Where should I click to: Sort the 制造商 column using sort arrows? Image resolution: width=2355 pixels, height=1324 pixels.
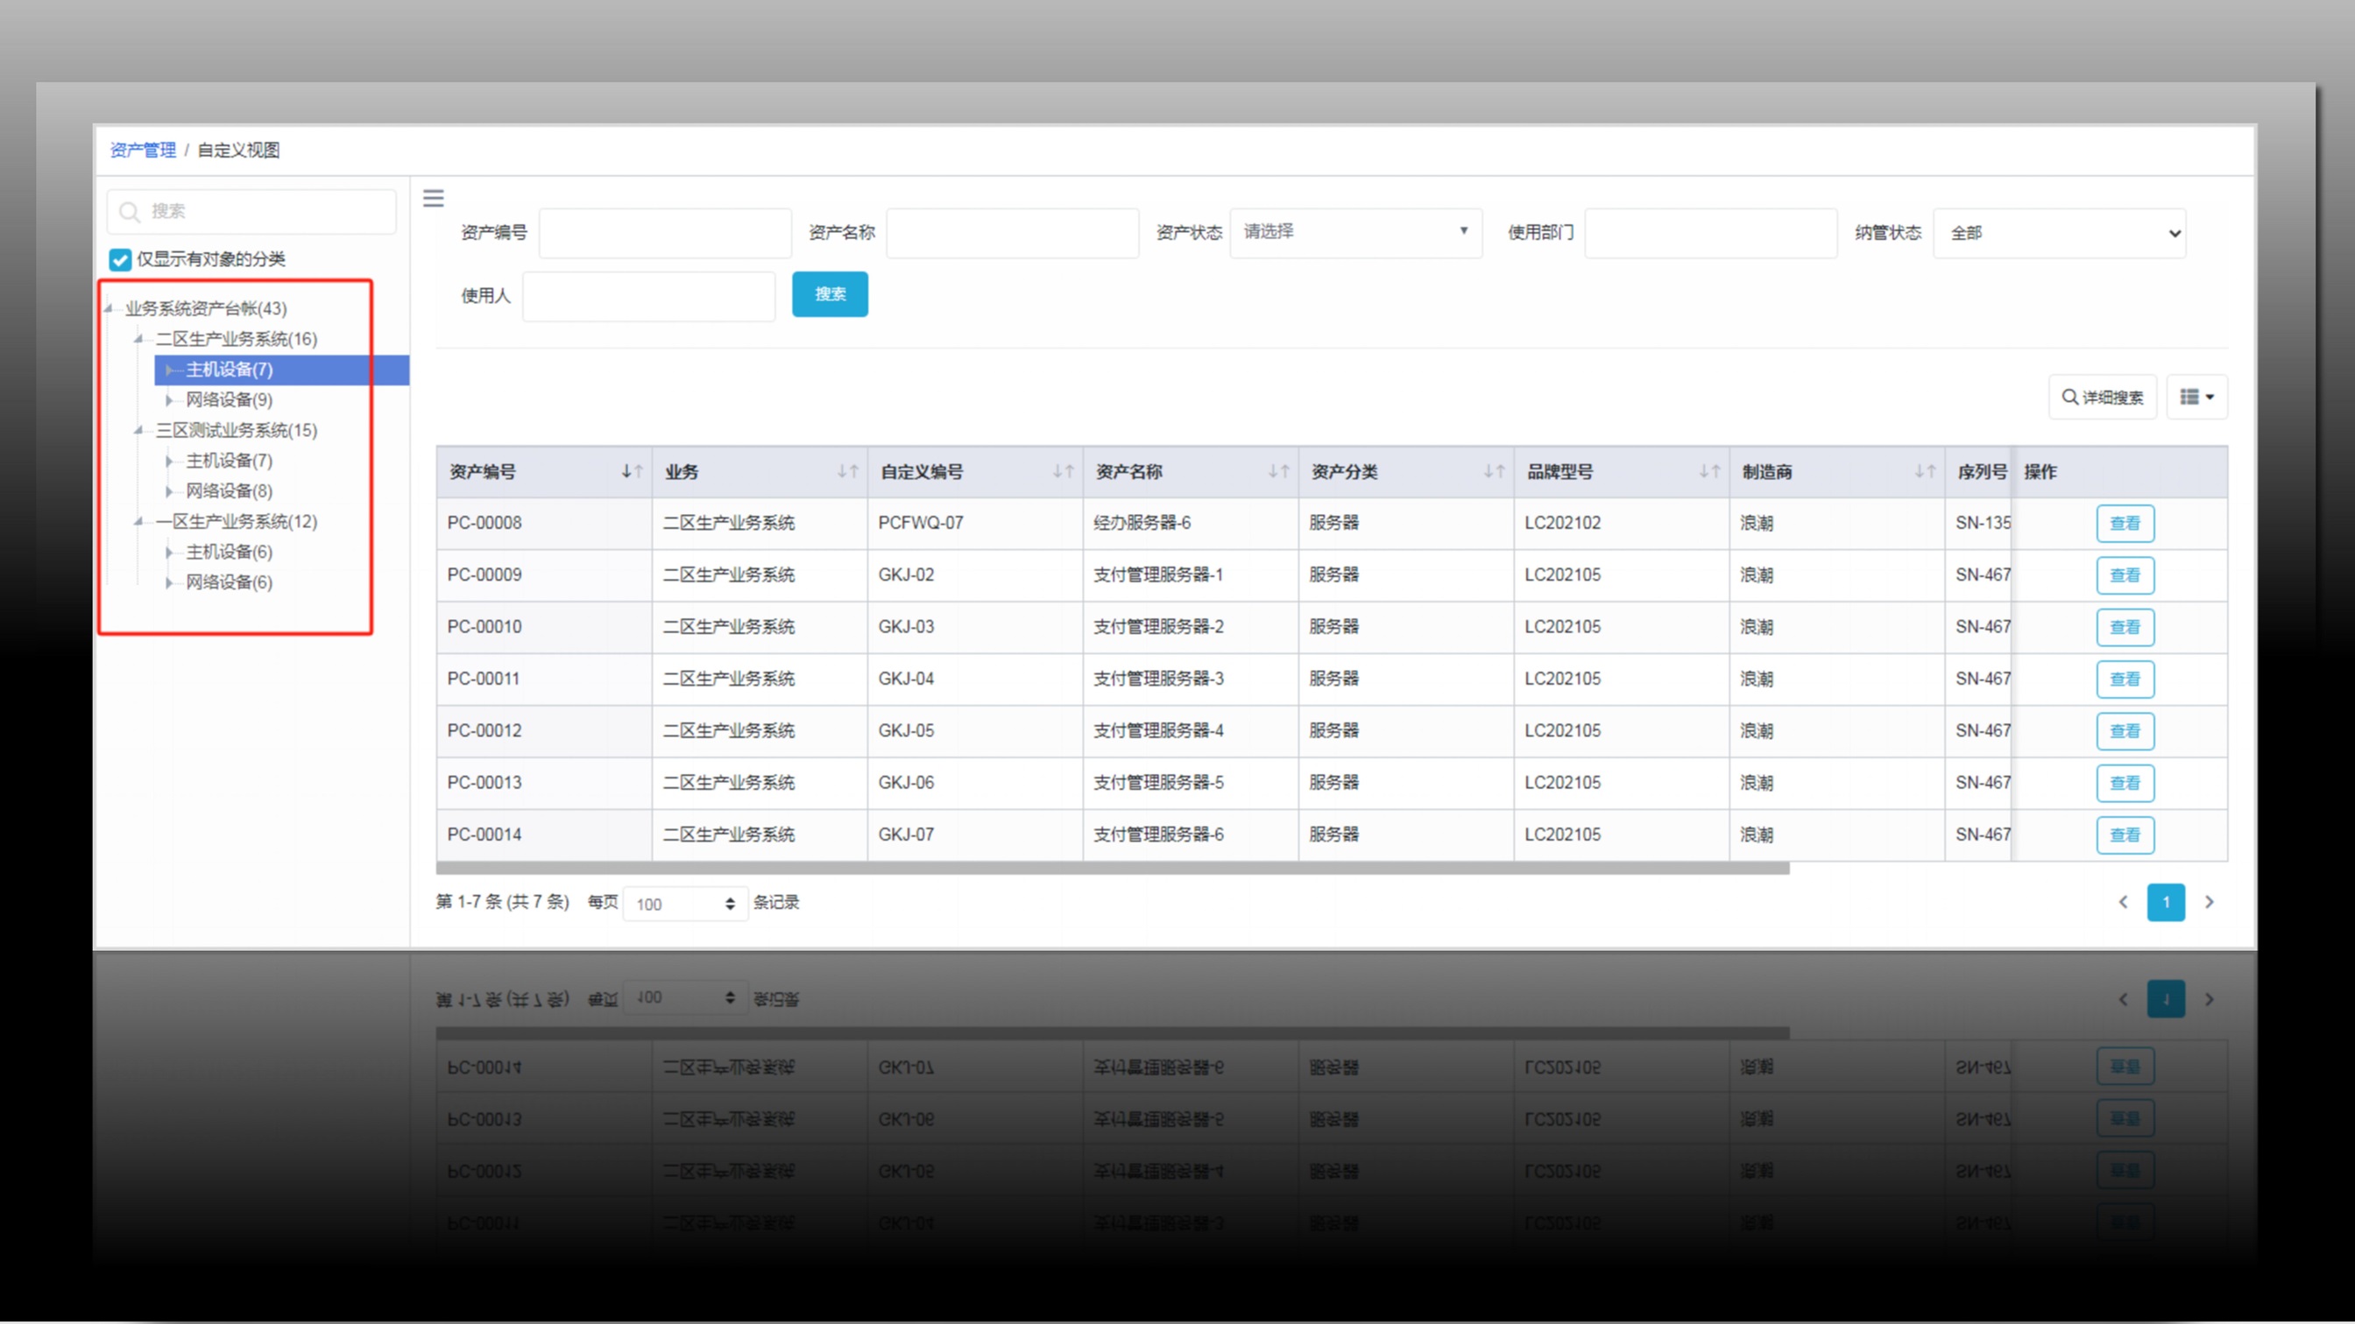click(x=1925, y=471)
